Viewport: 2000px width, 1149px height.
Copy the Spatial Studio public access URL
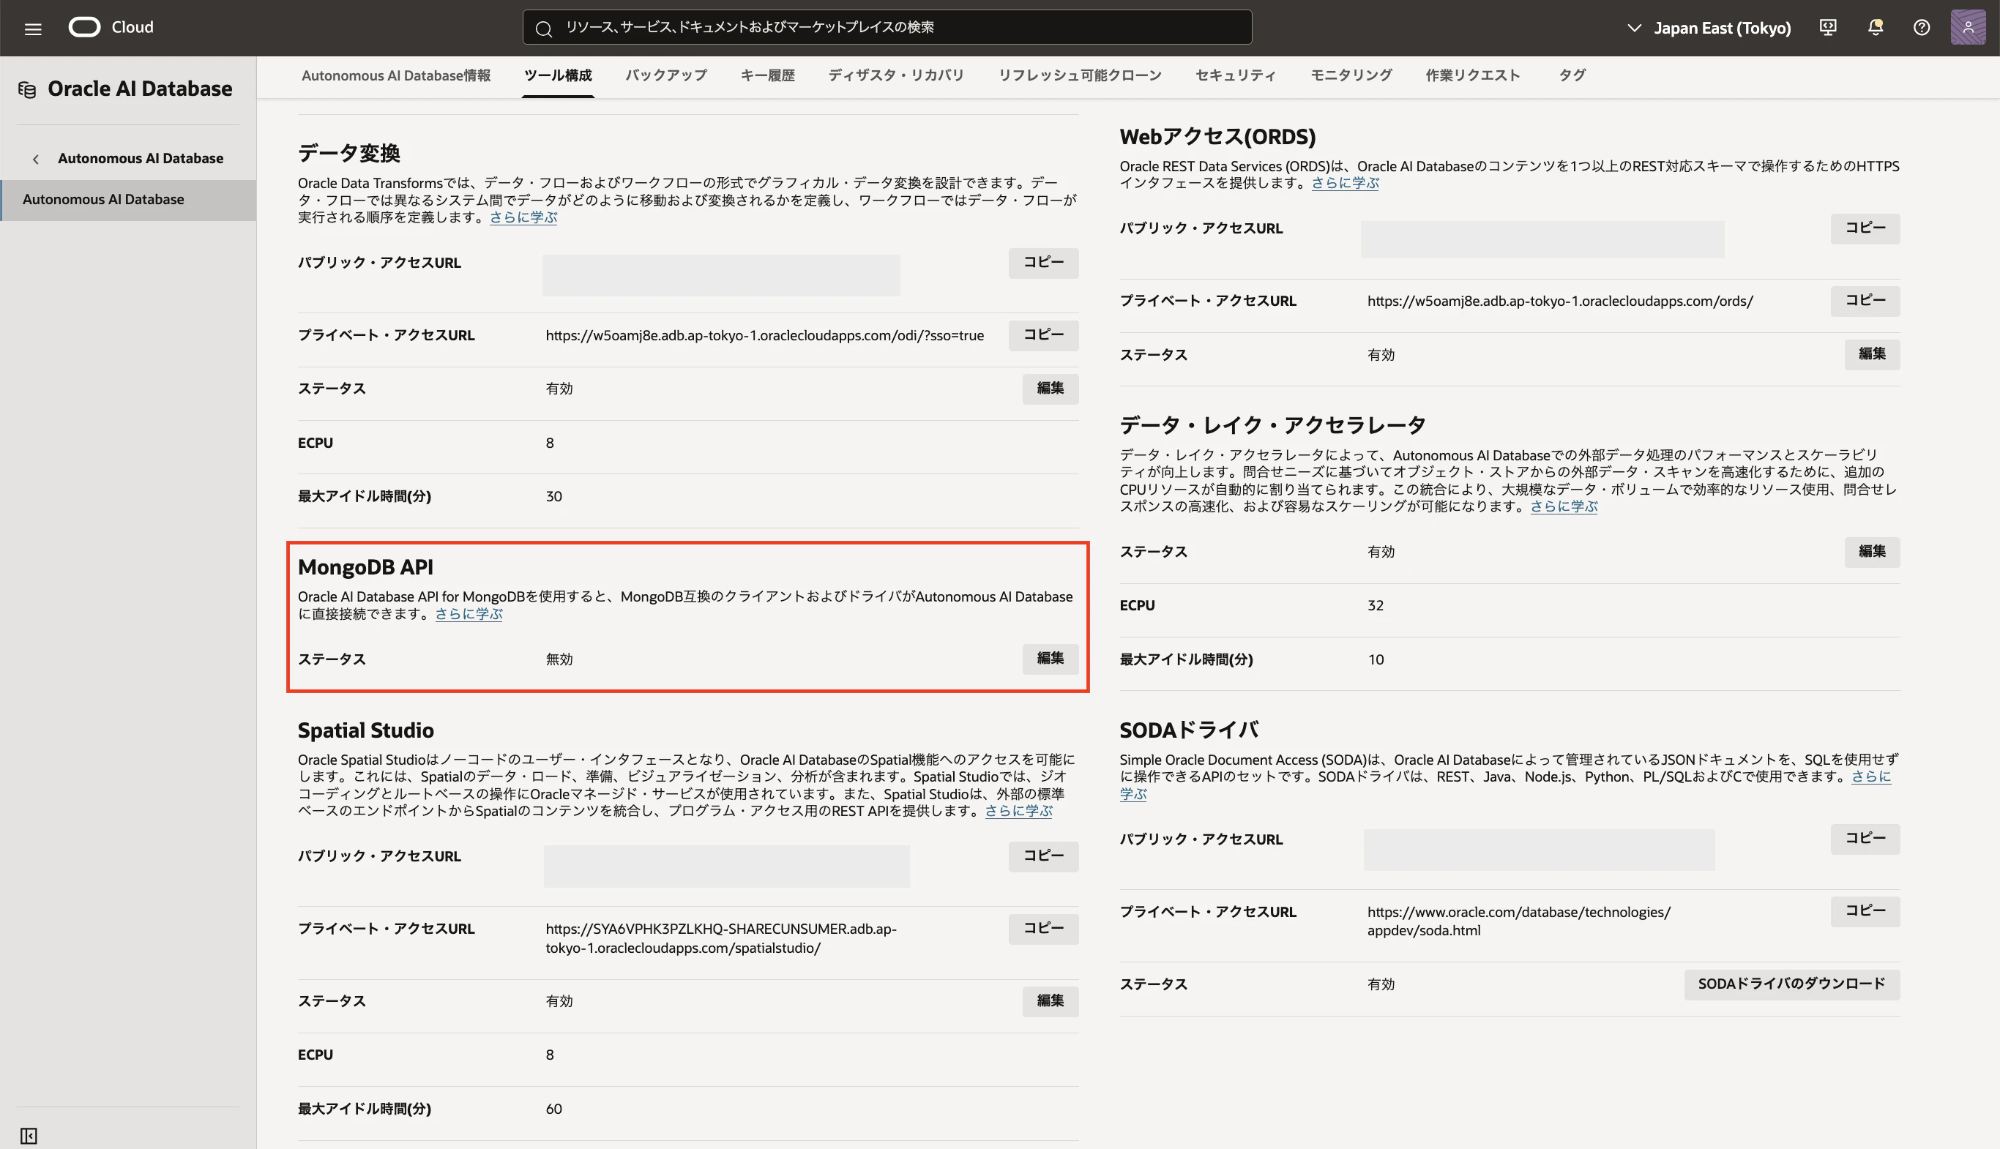[1042, 856]
